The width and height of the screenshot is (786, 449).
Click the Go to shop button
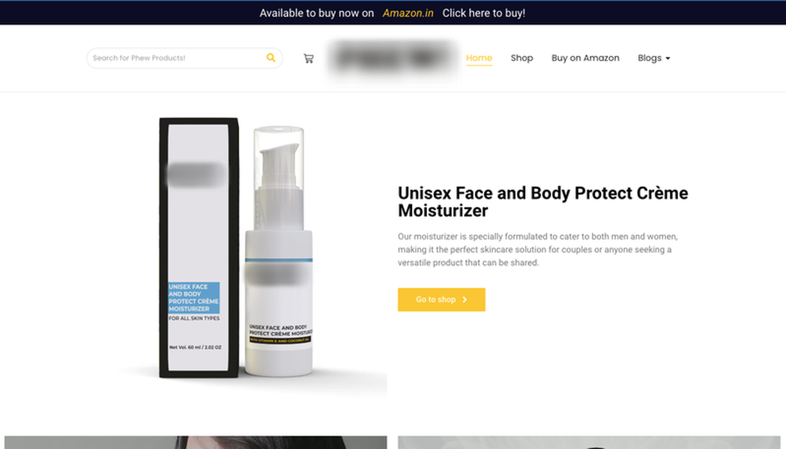pos(441,299)
